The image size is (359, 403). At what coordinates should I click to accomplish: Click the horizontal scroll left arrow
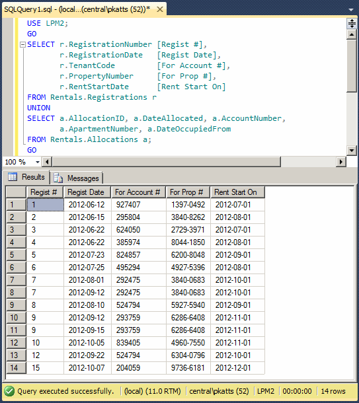pyautogui.click(x=47, y=162)
